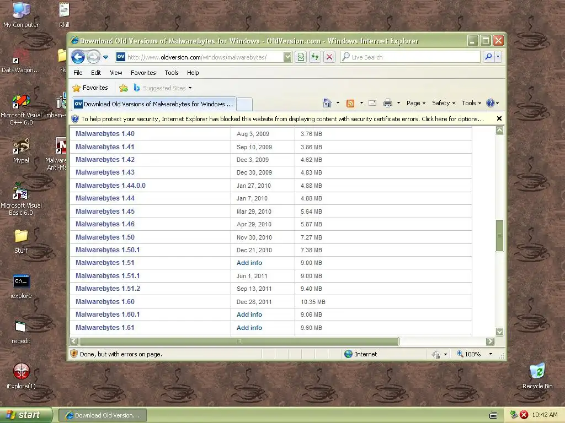Open recent pages dropdown next to Forward
The image size is (565, 423).
point(105,57)
